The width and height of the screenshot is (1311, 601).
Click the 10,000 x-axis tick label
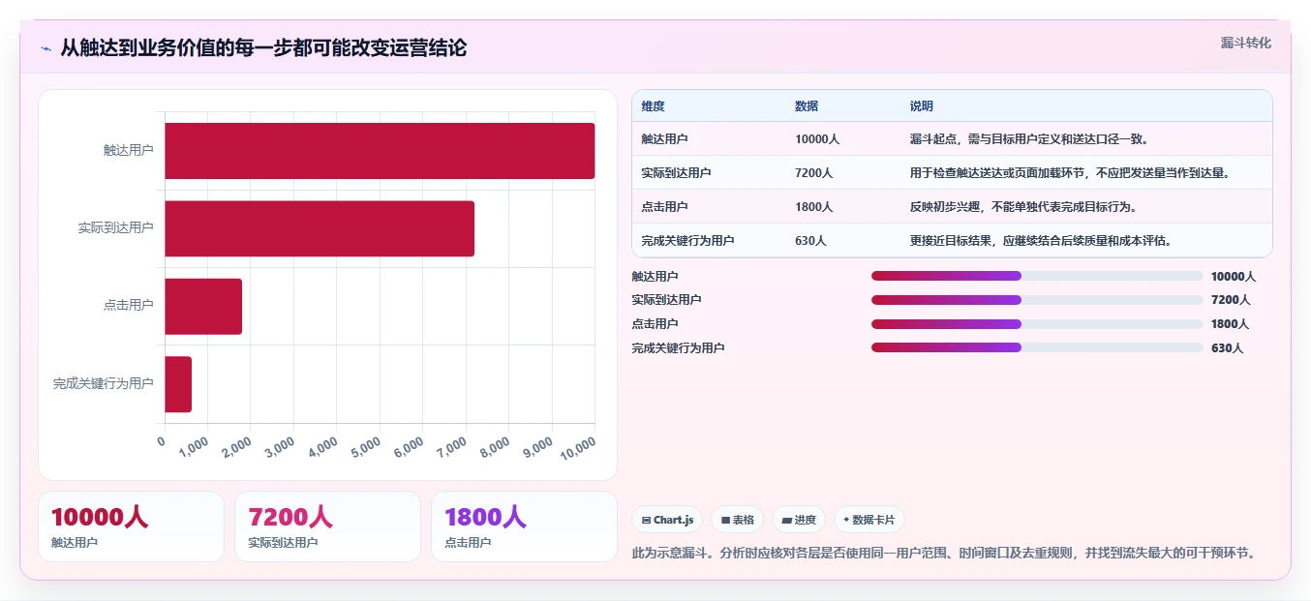coord(577,448)
